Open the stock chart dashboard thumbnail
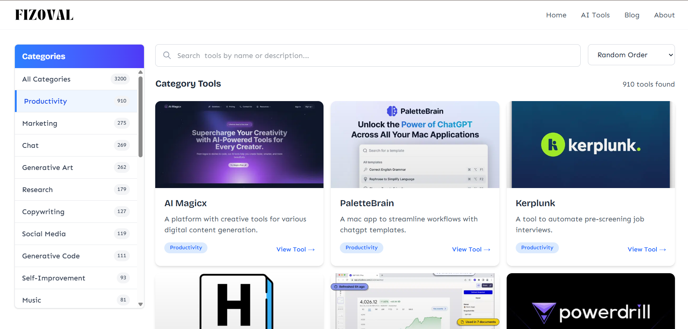The height and width of the screenshot is (329, 688). coord(415,301)
